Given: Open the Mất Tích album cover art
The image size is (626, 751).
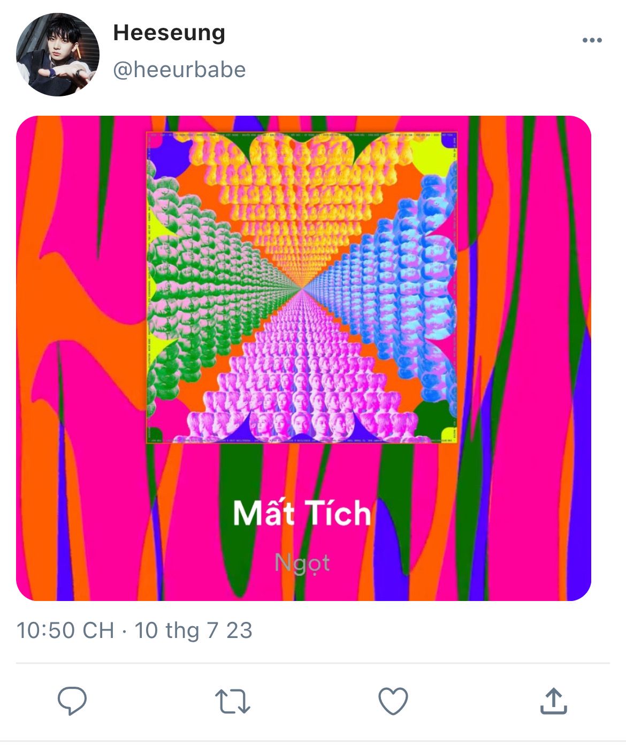Looking at the screenshot, I should coord(302,287).
